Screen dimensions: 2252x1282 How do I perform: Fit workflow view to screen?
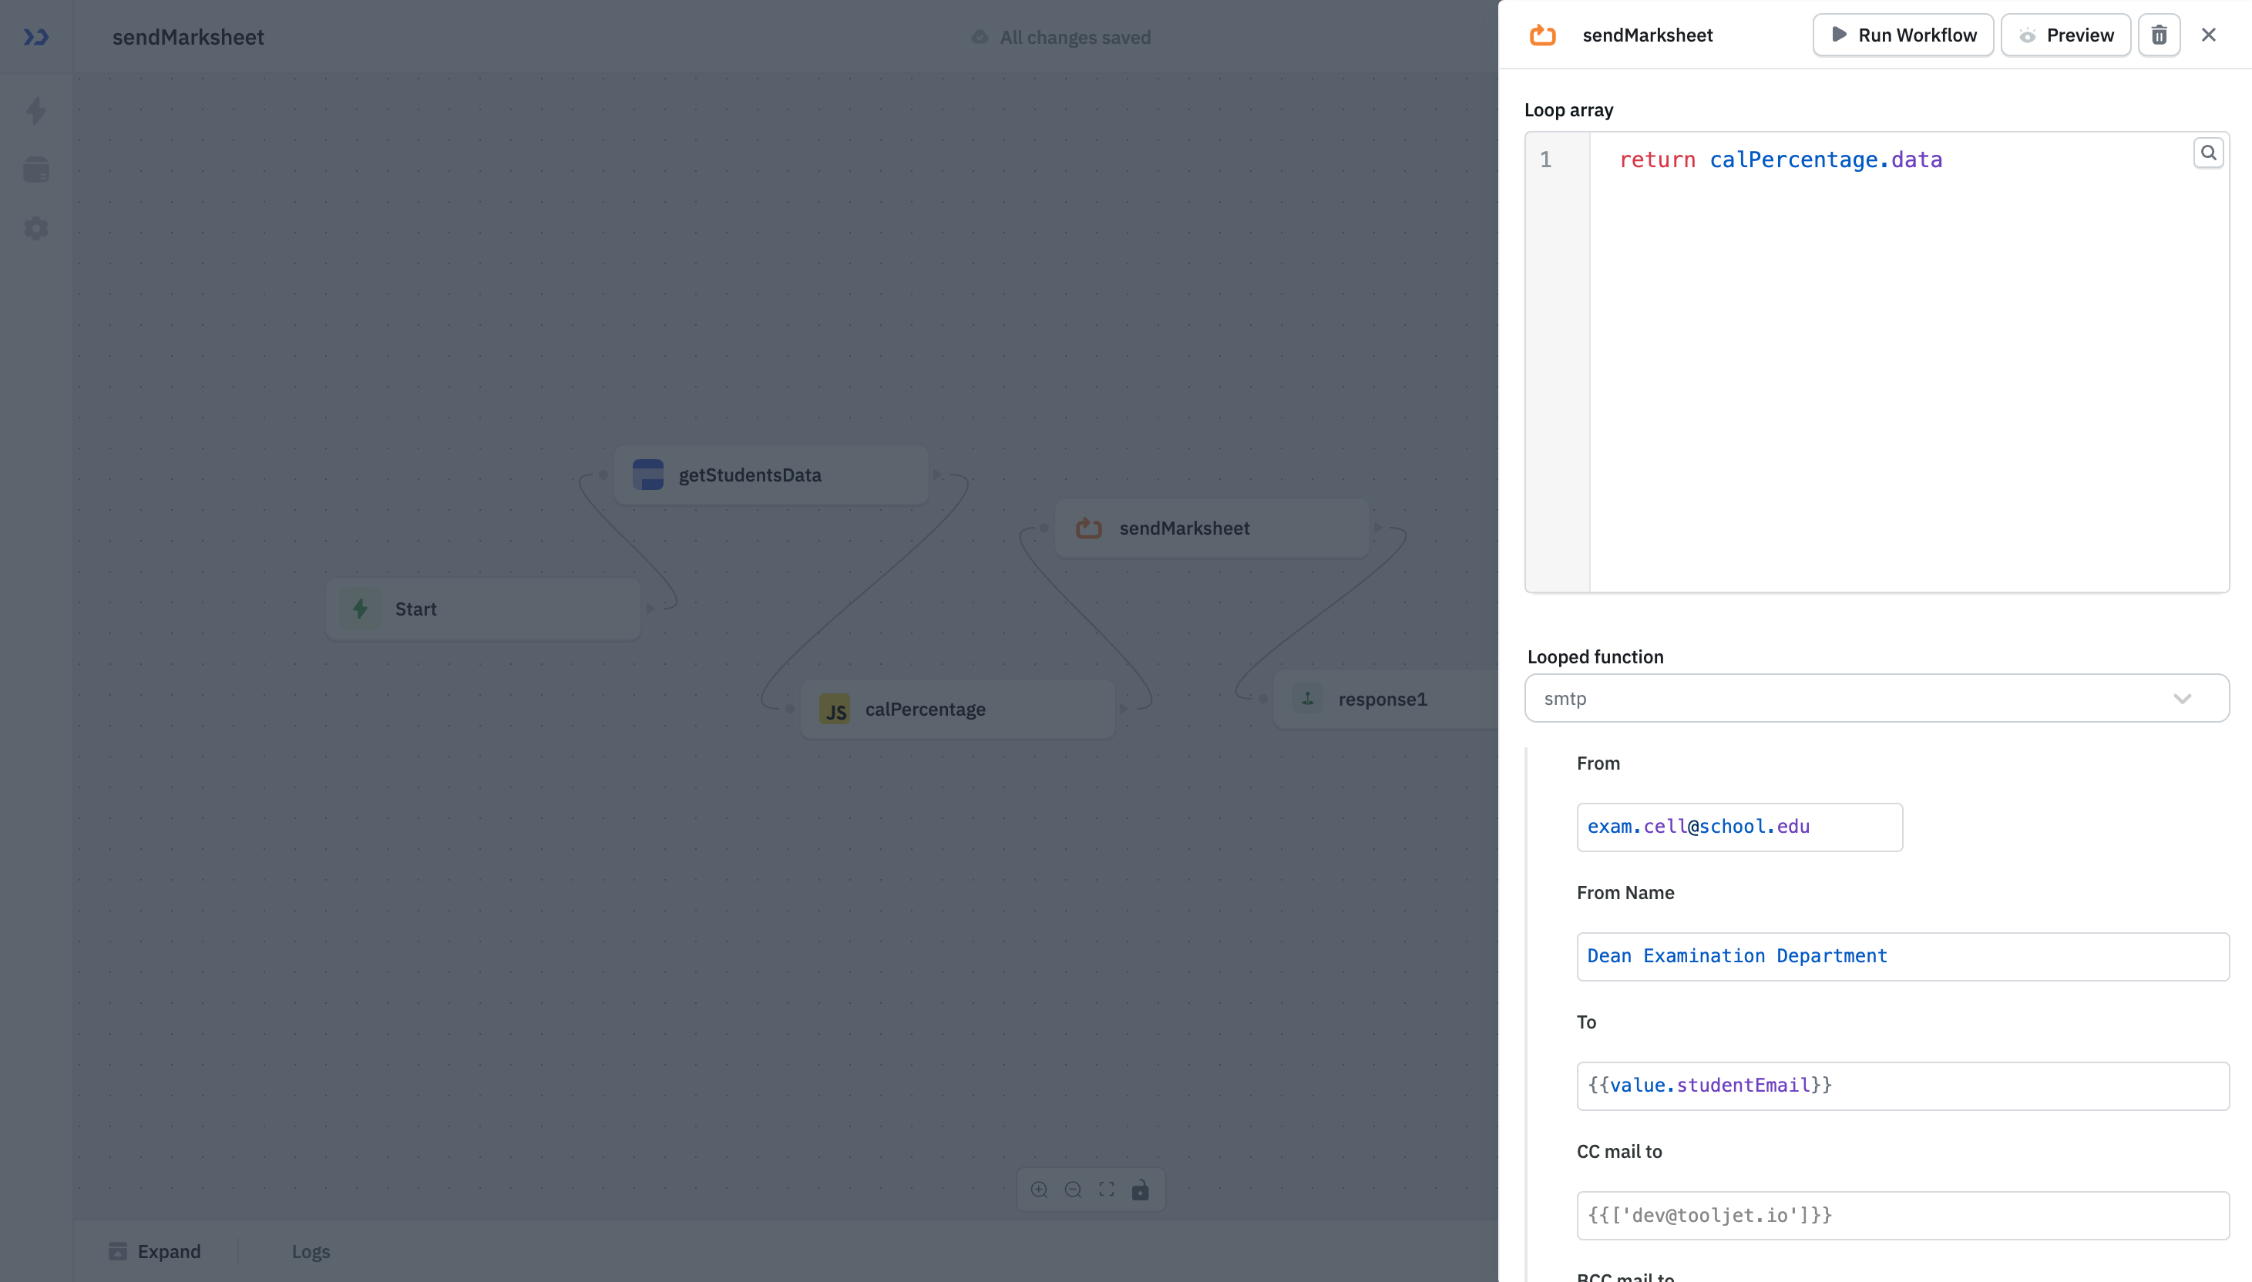click(x=1106, y=1189)
